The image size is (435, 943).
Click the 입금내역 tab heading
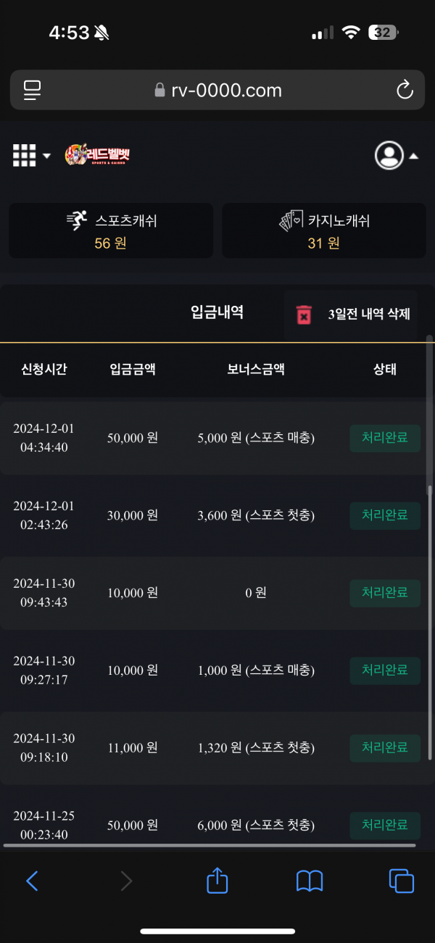click(x=217, y=312)
